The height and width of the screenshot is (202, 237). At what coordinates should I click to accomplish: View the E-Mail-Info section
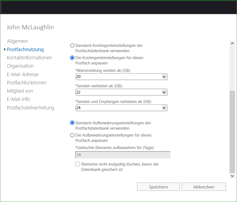pos(18,99)
